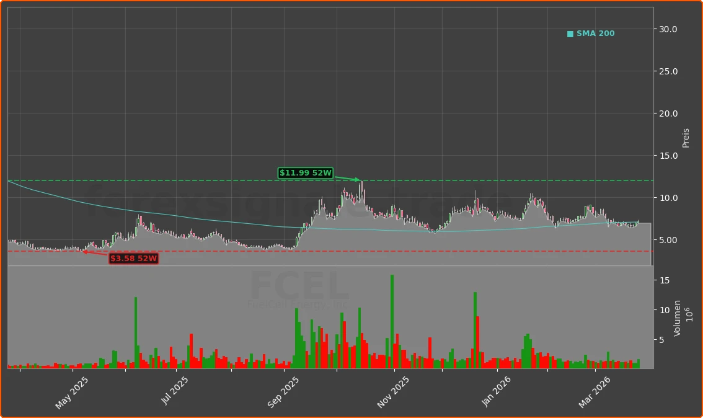The height and width of the screenshot is (418, 703).
Task: Click the tall red volume bar in December 2025
Action: pos(478,342)
